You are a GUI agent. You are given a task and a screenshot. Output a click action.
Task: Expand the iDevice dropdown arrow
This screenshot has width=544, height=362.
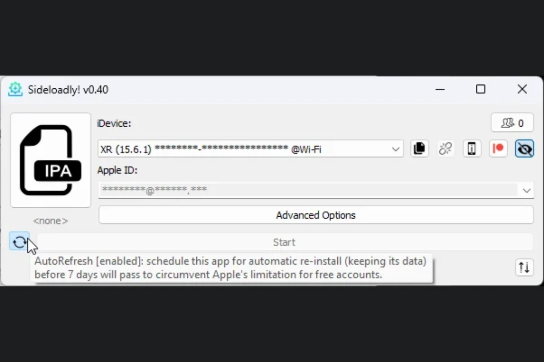[395, 149]
